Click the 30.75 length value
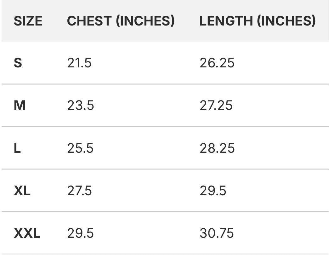Screen dimensions: 329x257 [217, 233]
